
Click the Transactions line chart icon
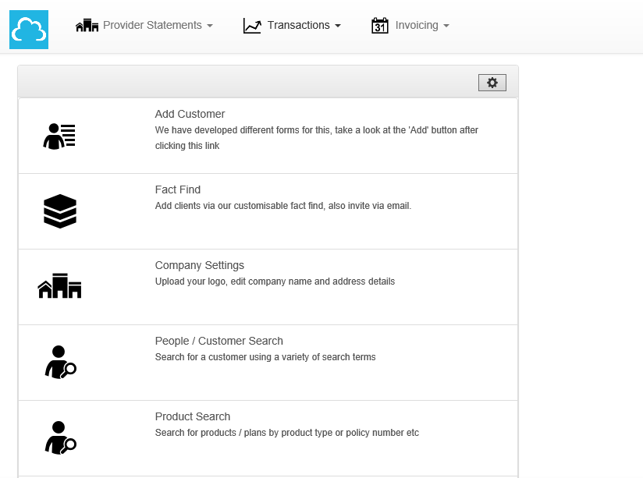(252, 26)
